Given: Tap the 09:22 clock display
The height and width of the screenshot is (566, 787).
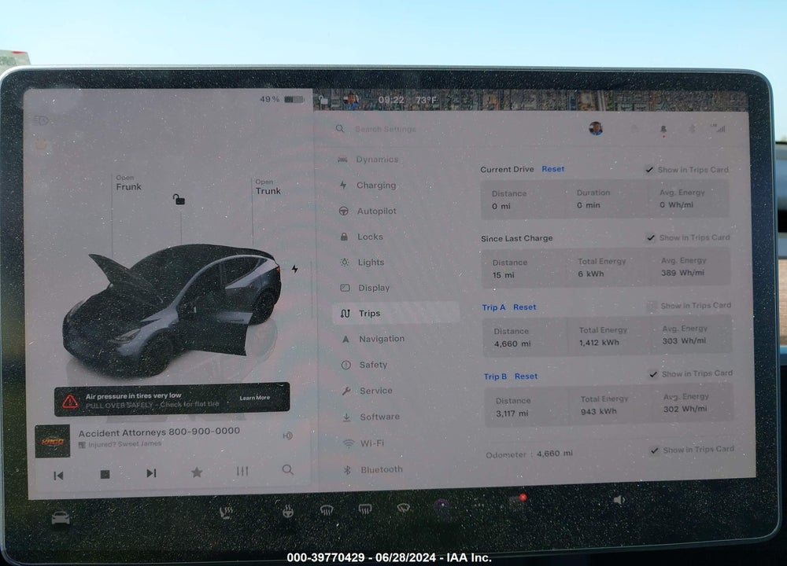Looking at the screenshot, I should tap(391, 101).
